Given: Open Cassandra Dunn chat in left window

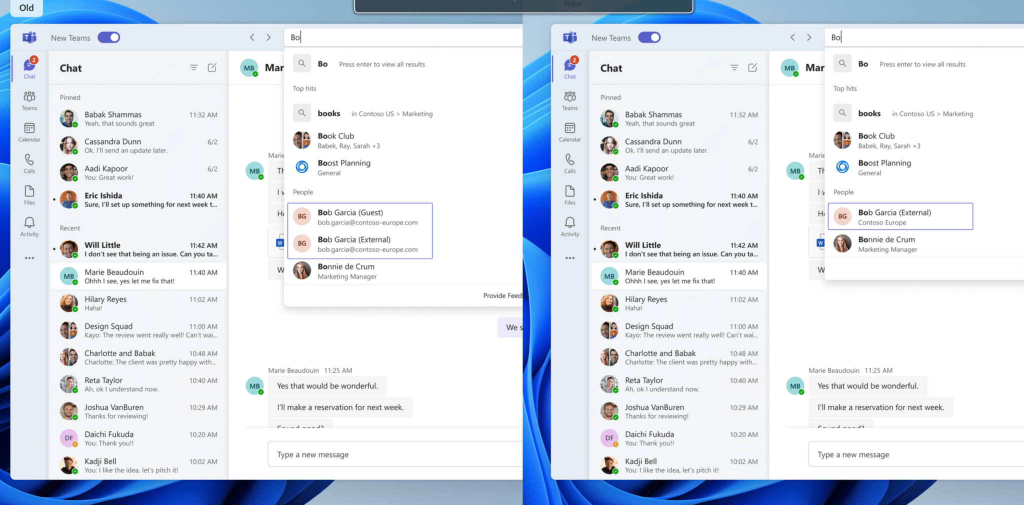Looking at the screenshot, I should [x=138, y=145].
